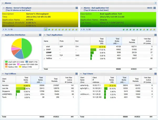Collapse the Top 5 Applications panel
Screen dimensions: 158x120
[45, 35]
